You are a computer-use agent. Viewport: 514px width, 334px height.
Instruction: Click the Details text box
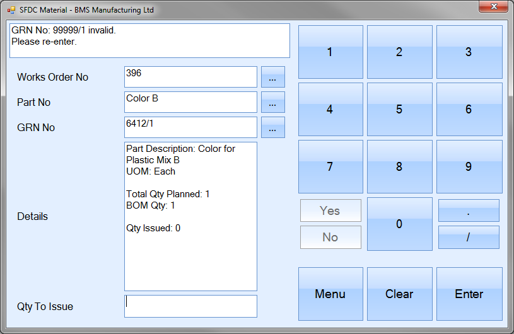(x=190, y=216)
